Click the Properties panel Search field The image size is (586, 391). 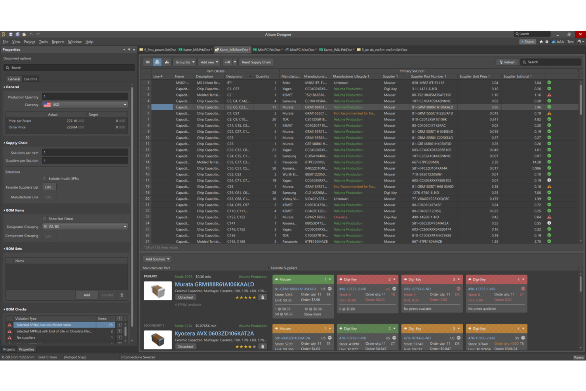[x=69, y=68]
